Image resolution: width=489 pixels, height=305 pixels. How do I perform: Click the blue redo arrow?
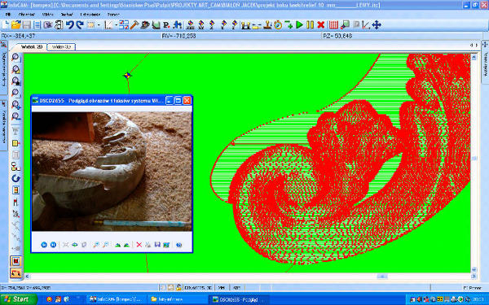click(x=80, y=25)
